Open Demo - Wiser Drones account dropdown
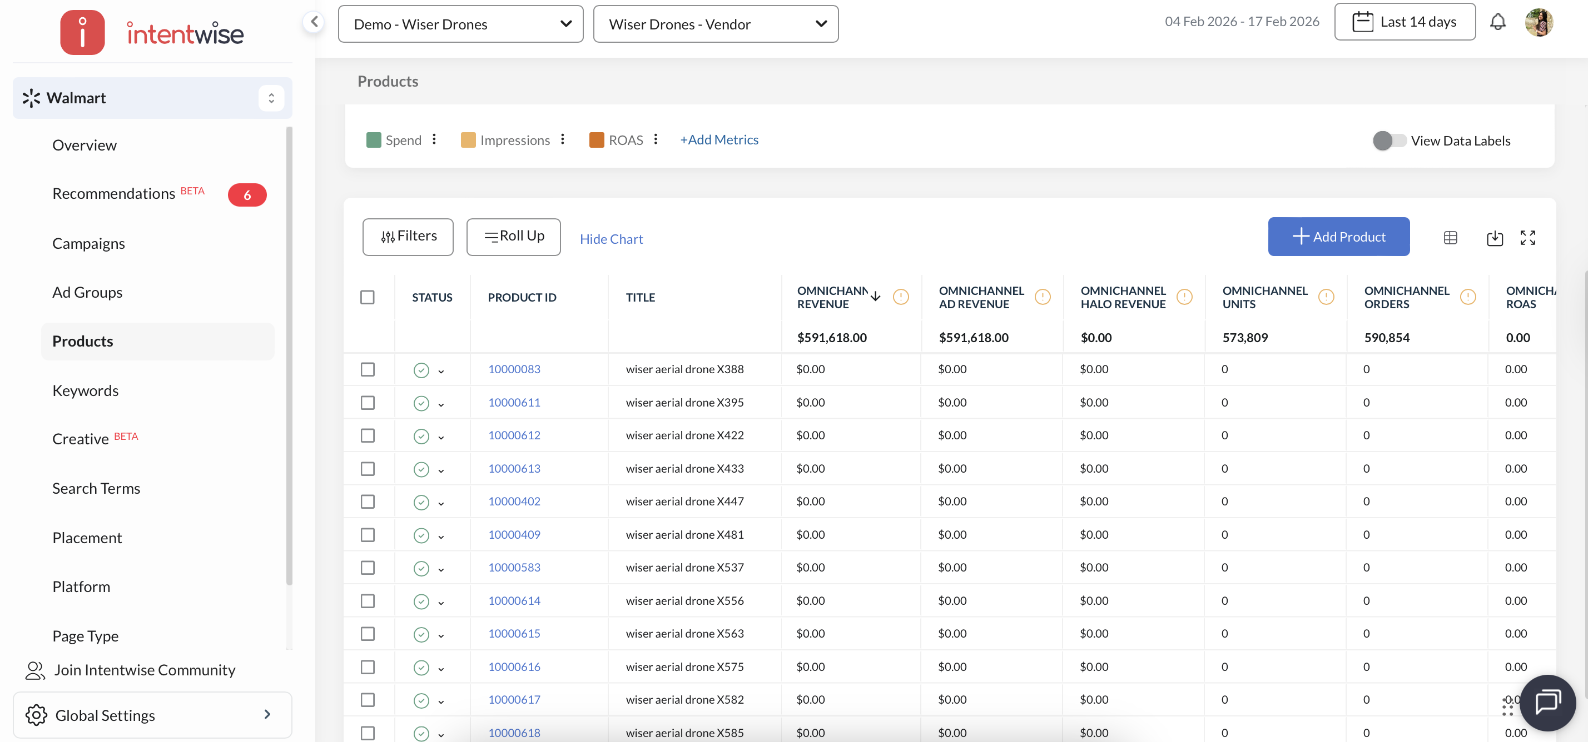This screenshot has height=742, width=1588. [x=460, y=24]
